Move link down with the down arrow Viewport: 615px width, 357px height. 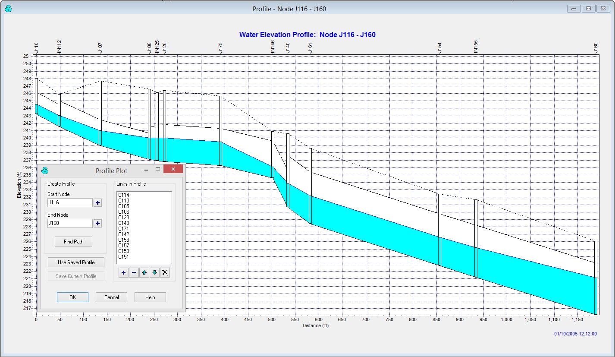coord(154,272)
